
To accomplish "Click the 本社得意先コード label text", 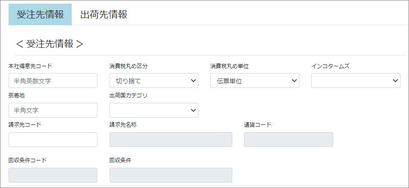I will 30,66.
